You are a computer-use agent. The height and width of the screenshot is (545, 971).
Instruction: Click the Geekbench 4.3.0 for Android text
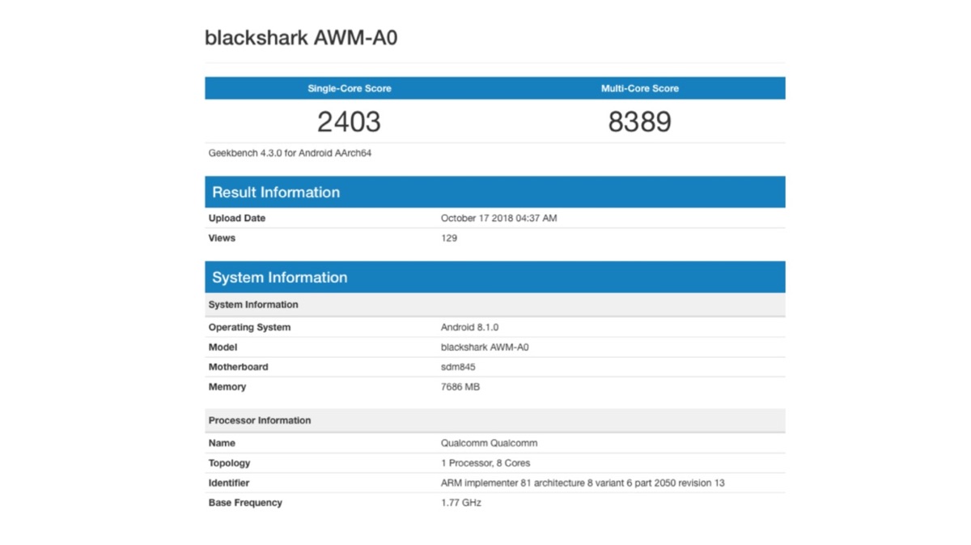click(290, 153)
